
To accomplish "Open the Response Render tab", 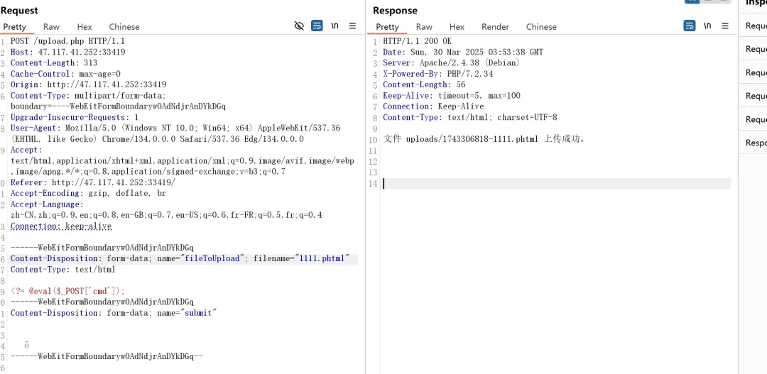I will 495,27.
